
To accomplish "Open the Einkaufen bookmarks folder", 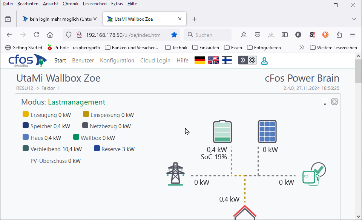I will (x=206, y=48).
